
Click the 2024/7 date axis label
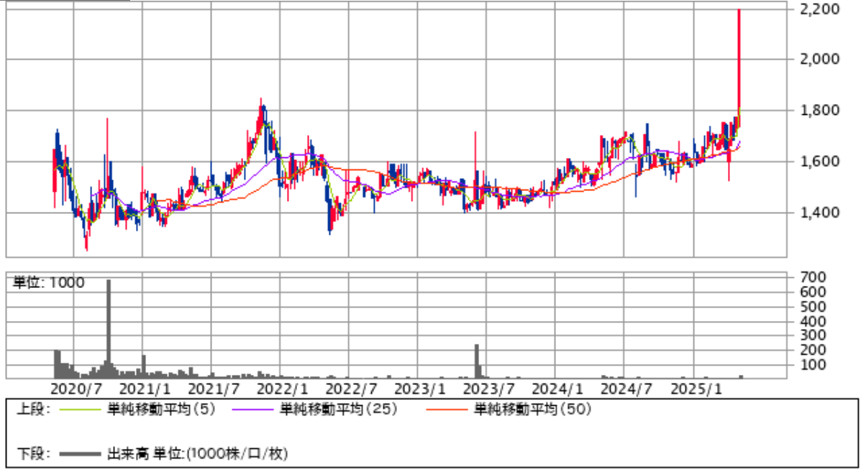(x=627, y=389)
